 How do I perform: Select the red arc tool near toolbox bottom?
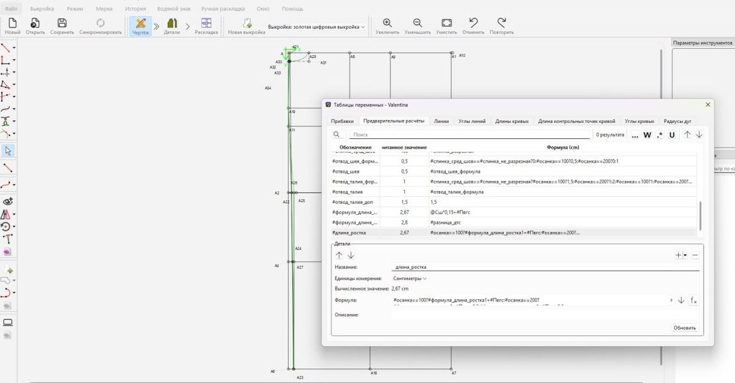point(6,292)
